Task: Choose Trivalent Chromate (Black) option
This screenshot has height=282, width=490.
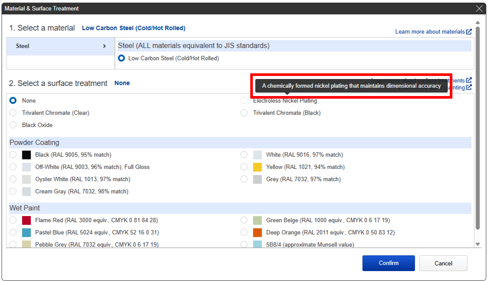Action: coord(244,113)
